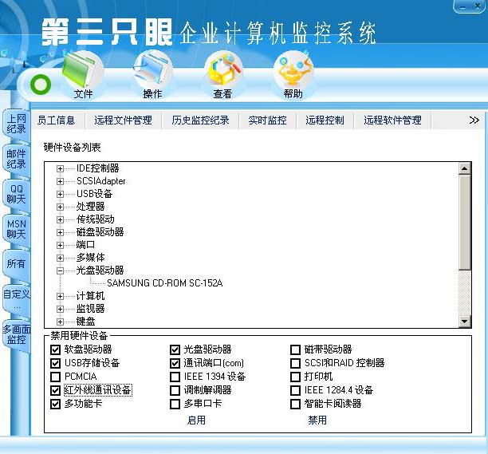Check the PCMCIA checkbox
The height and width of the screenshot is (454, 488).
pyautogui.click(x=55, y=377)
